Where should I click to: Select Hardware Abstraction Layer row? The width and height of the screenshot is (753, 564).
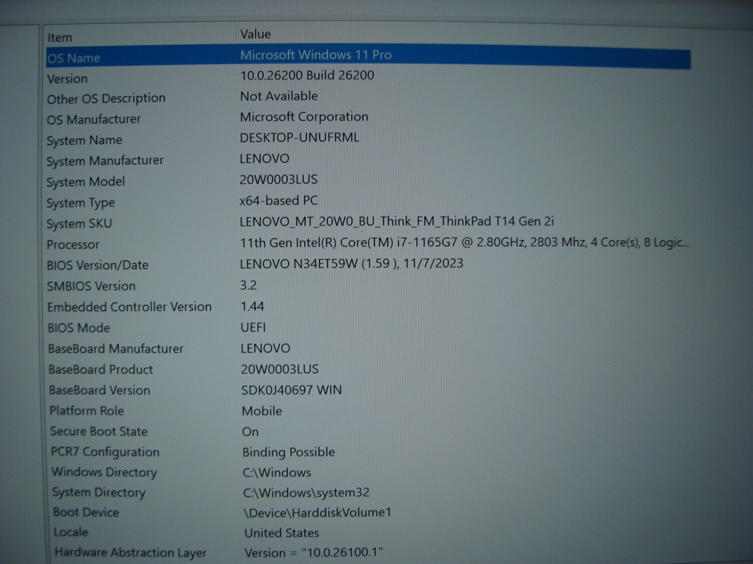[130, 553]
